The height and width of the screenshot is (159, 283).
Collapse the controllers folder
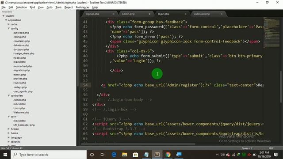click(8, 95)
